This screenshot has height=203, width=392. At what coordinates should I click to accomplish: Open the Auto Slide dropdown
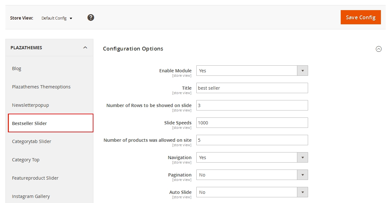click(x=252, y=192)
